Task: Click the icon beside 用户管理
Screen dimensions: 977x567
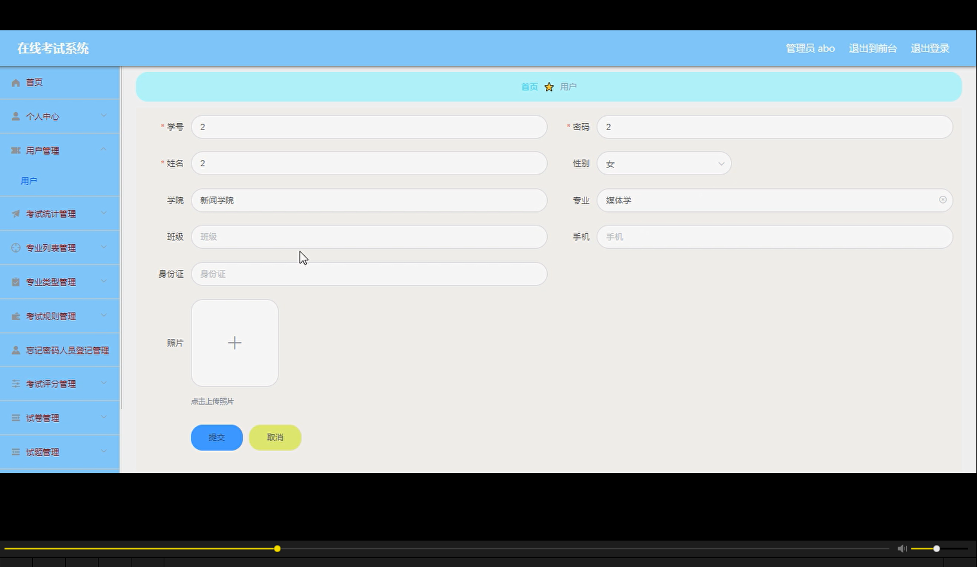Action: click(16, 150)
